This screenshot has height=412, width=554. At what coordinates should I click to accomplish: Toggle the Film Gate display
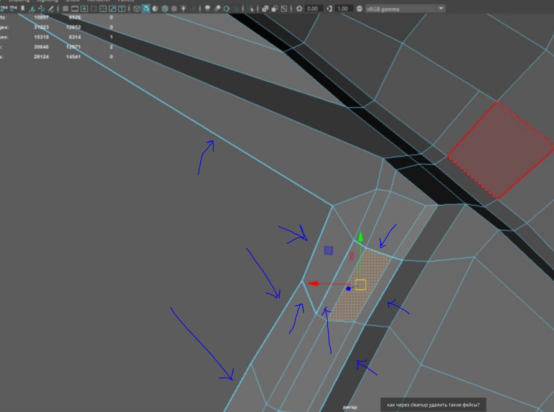click(75, 8)
